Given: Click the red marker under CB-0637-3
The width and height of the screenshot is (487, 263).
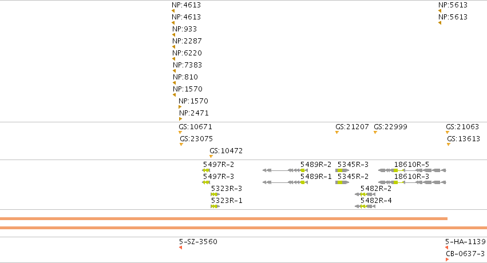Looking at the screenshot, I should [448, 260].
